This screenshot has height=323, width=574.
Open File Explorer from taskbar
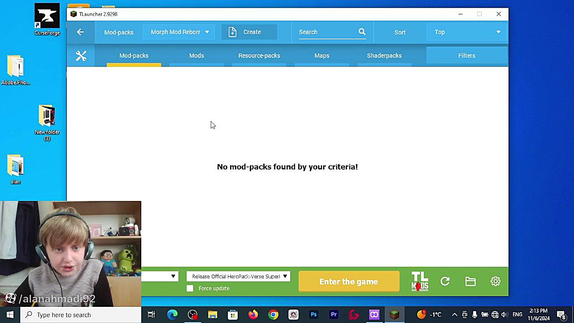(x=213, y=314)
